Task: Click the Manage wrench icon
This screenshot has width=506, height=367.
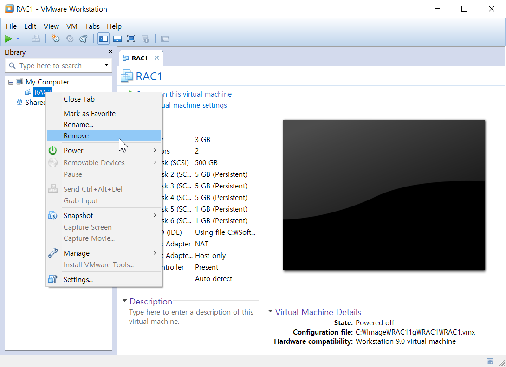Action: [53, 253]
